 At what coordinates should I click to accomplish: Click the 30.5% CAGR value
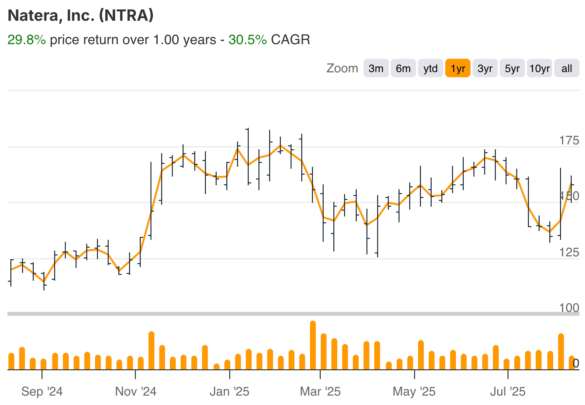tap(247, 40)
